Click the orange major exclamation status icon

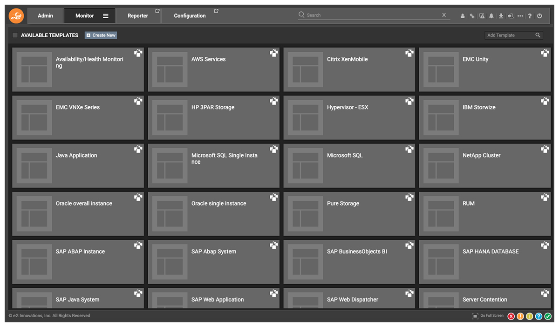coord(520,316)
